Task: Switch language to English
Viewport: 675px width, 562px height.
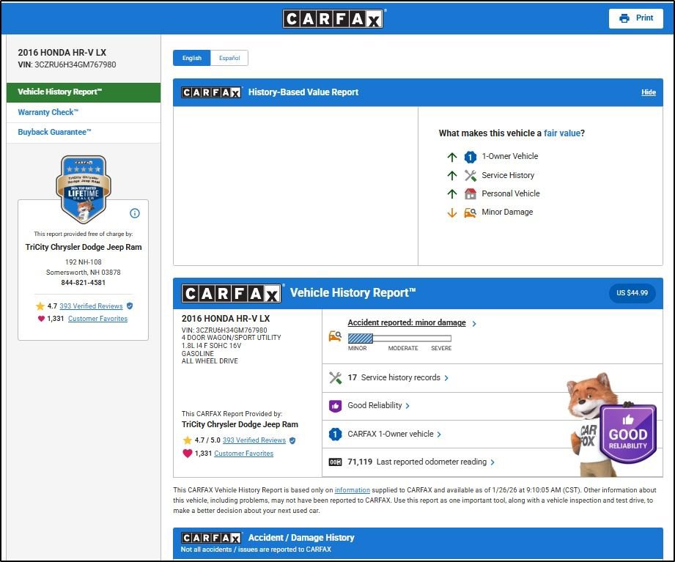Action: pyautogui.click(x=192, y=58)
